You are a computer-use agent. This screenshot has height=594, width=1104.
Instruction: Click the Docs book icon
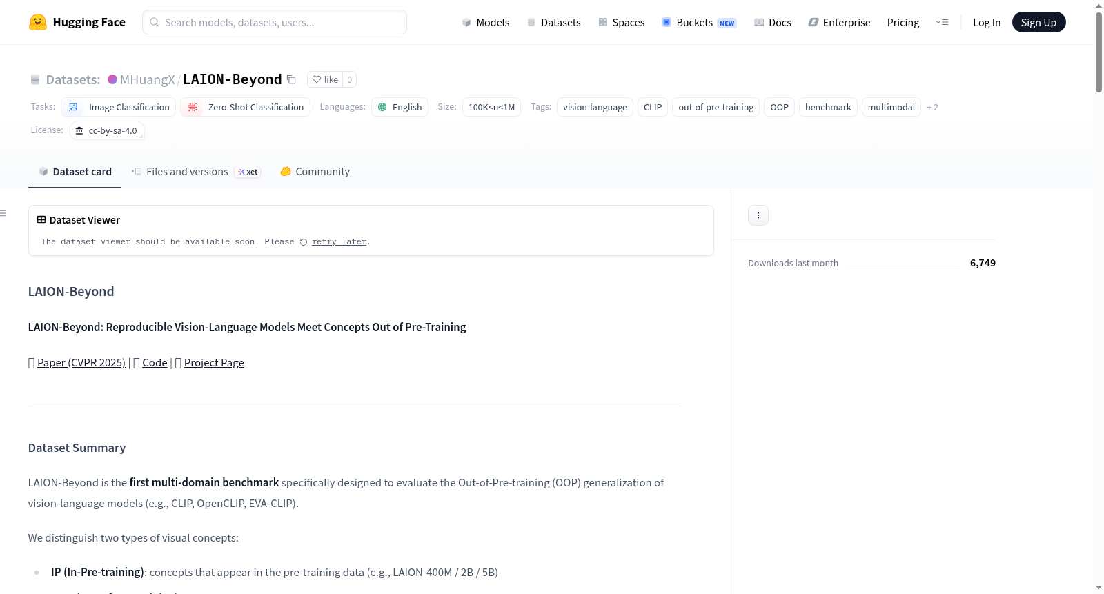pyautogui.click(x=759, y=22)
